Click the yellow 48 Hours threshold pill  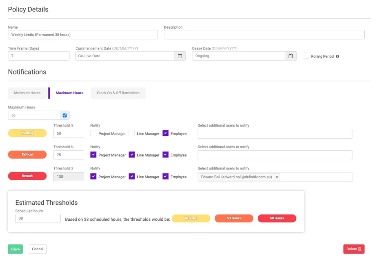coord(191,218)
